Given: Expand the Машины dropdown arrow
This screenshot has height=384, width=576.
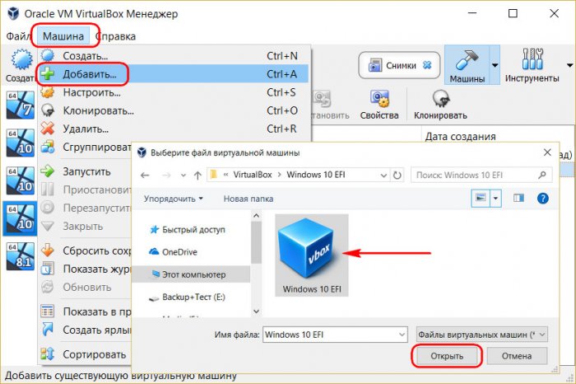Looking at the screenshot, I should pyautogui.click(x=495, y=65).
